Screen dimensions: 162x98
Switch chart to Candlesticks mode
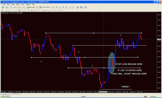point(57,7)
